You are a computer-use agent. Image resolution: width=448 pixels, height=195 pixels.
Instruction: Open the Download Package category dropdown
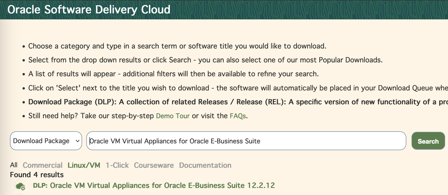pyautogui.click(x=41, y=141)
